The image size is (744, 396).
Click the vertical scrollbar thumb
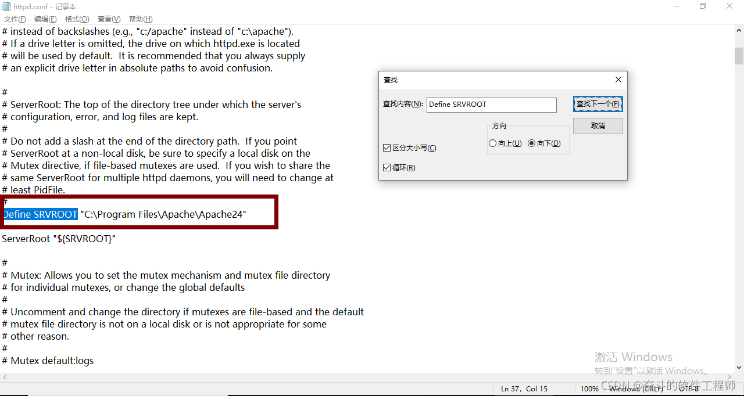tap(739, 56)
